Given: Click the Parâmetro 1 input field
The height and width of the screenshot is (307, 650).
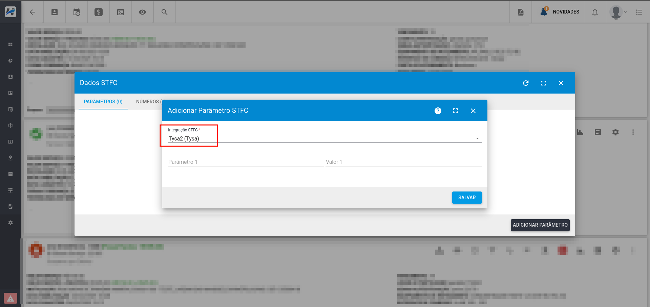Looking at the screenshot, I should point(245,162).
